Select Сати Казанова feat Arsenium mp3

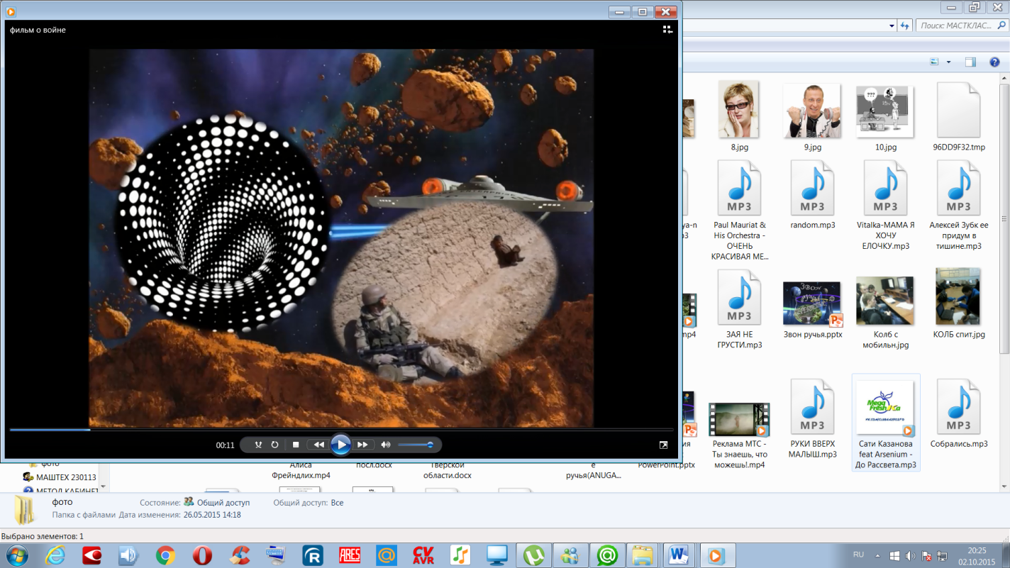[x=885, y=423]
